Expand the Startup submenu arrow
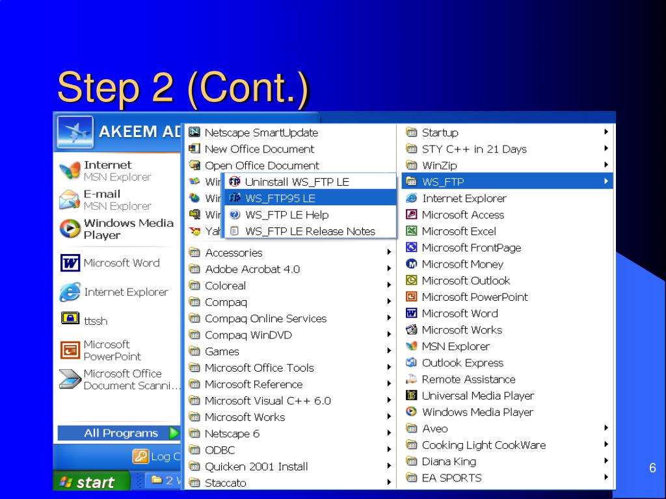666x499 pixels. tap(606, 132)
